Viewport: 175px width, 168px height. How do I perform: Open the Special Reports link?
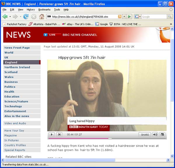tap(22, 150)
